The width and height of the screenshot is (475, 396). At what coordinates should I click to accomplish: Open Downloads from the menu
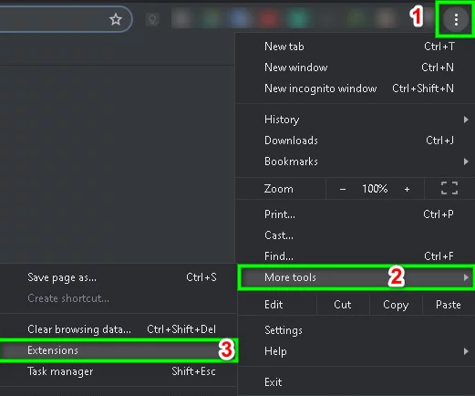point(355,141)
